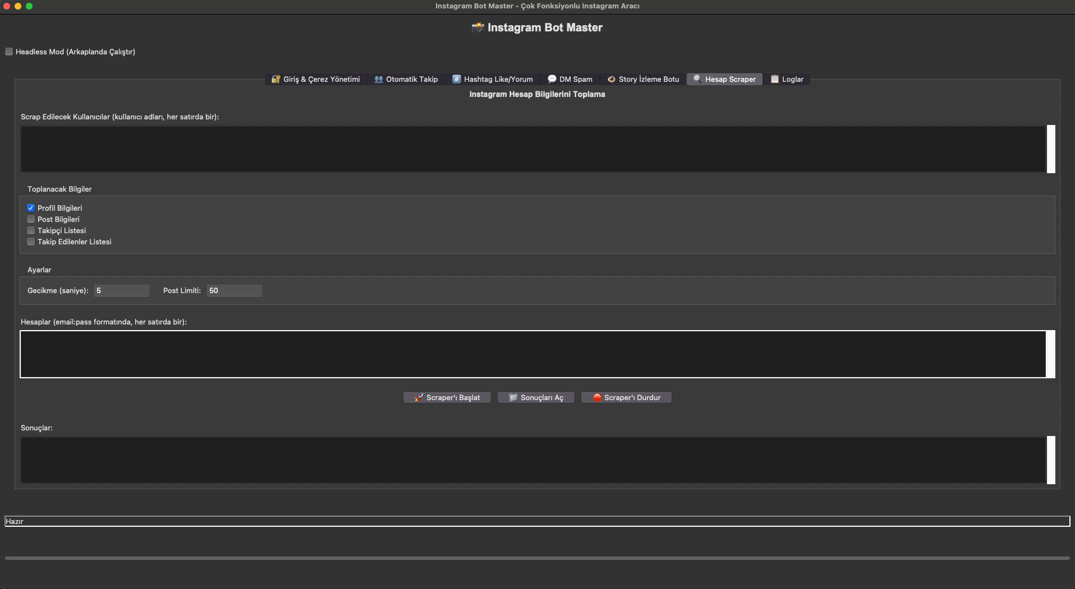Stop the scraper with Scraper'ı Durdur
This screenshot has height=589, width=1075.
[626, 397]
